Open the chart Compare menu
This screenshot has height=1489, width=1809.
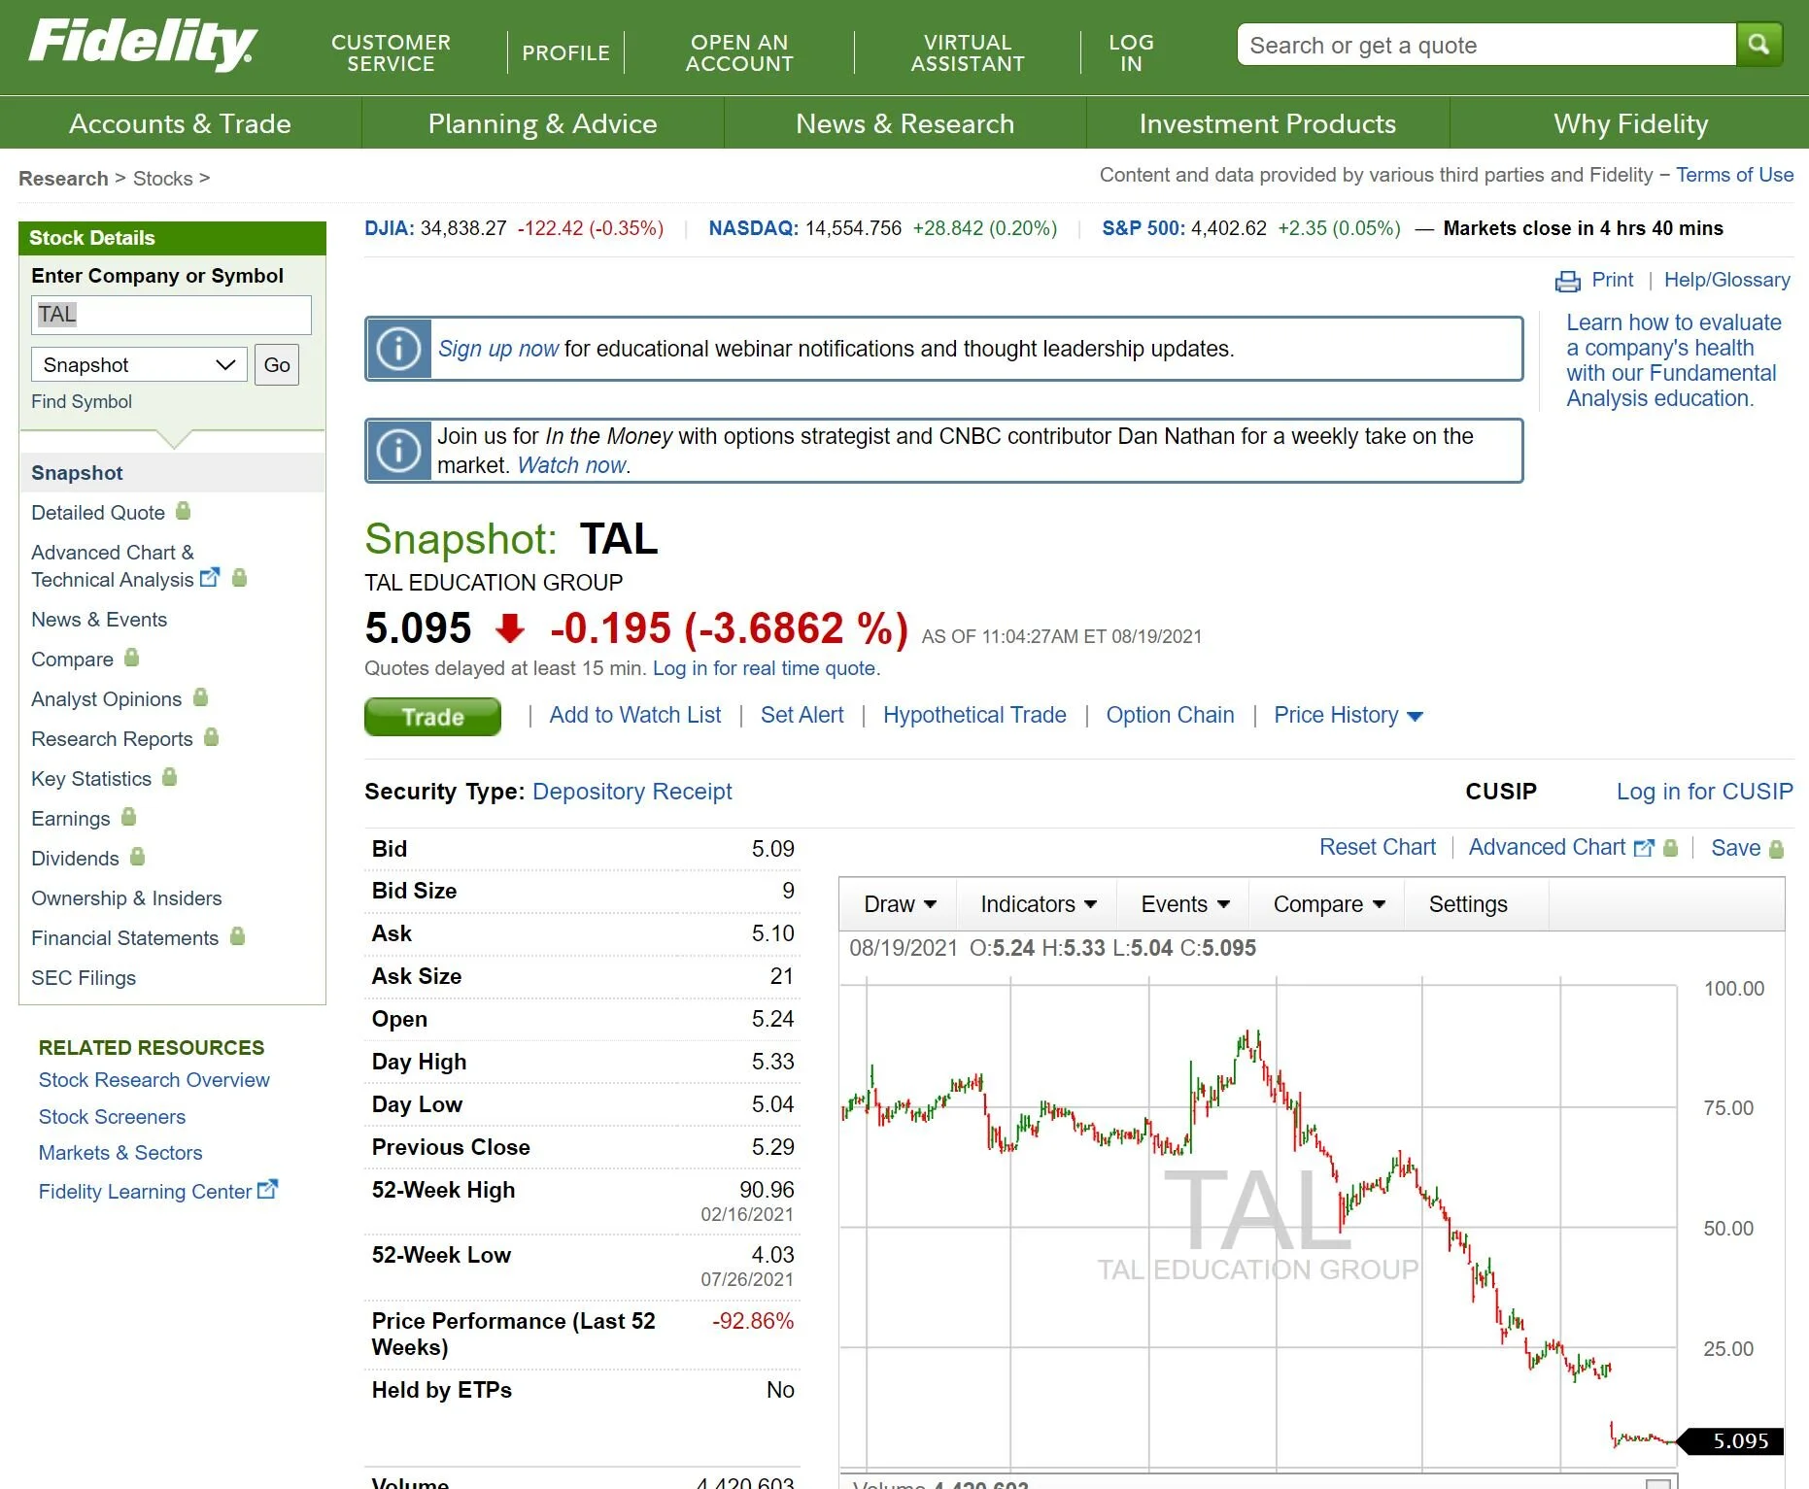pos(1328,904)
